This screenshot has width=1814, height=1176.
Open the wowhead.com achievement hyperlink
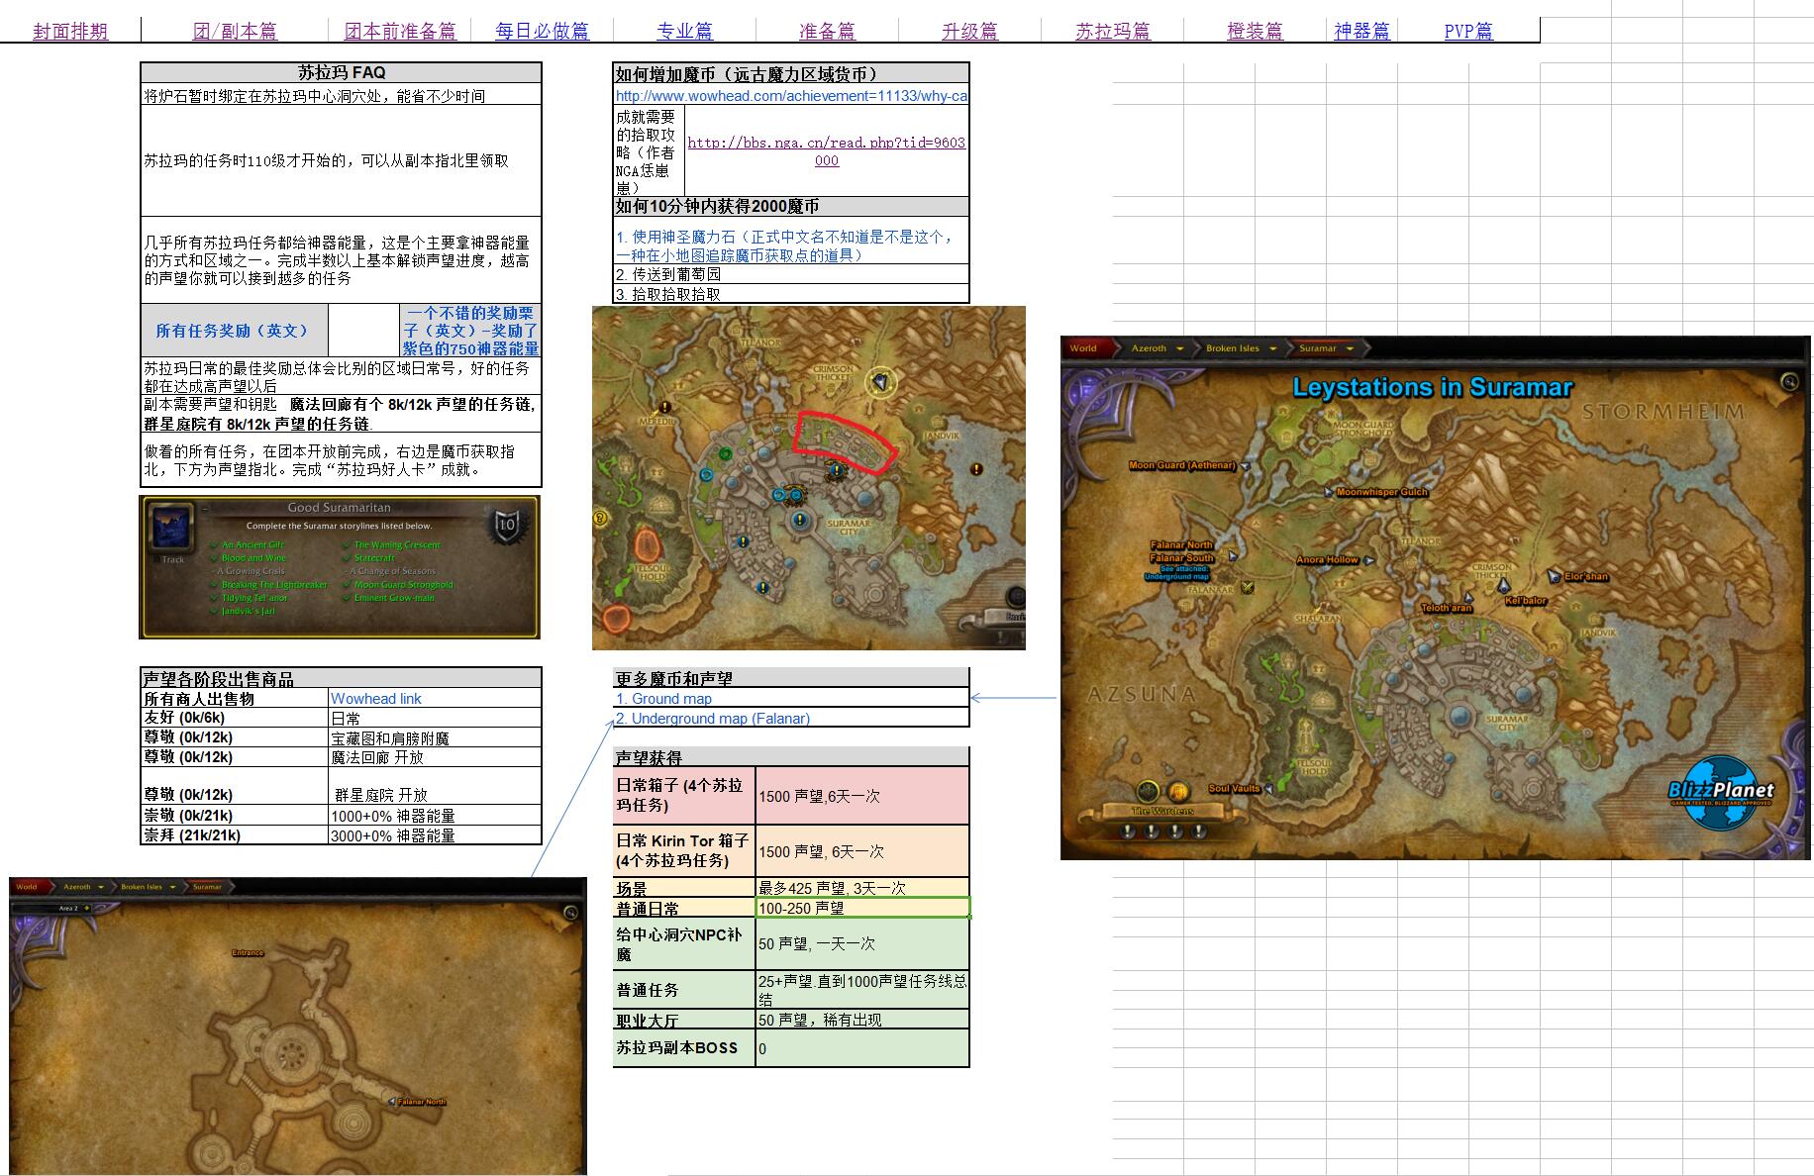789,96
